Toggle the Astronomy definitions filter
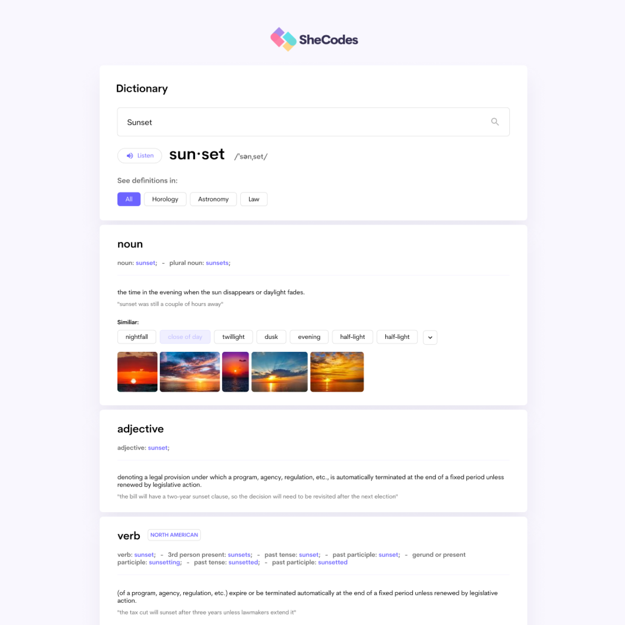The image size is (625, 625). 213,199
